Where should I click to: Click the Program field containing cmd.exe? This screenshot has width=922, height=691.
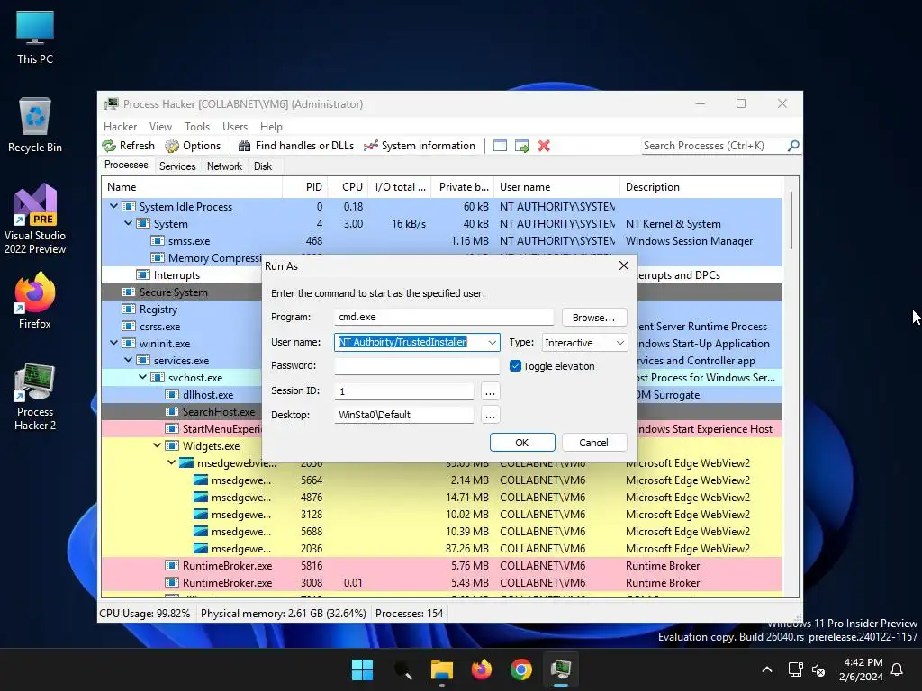pos(444,318)
